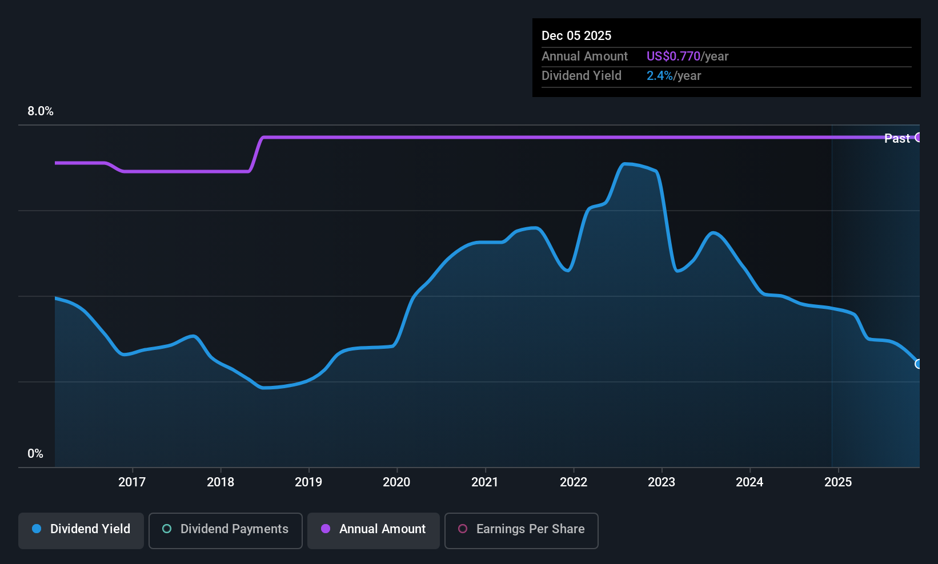The image size is (938, 564).
Task: Click the 2023 x-axis label
Action: [x=662, y=482]
